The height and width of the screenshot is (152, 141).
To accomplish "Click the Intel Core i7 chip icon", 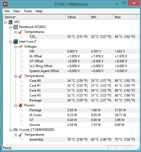I will (16, 42).
